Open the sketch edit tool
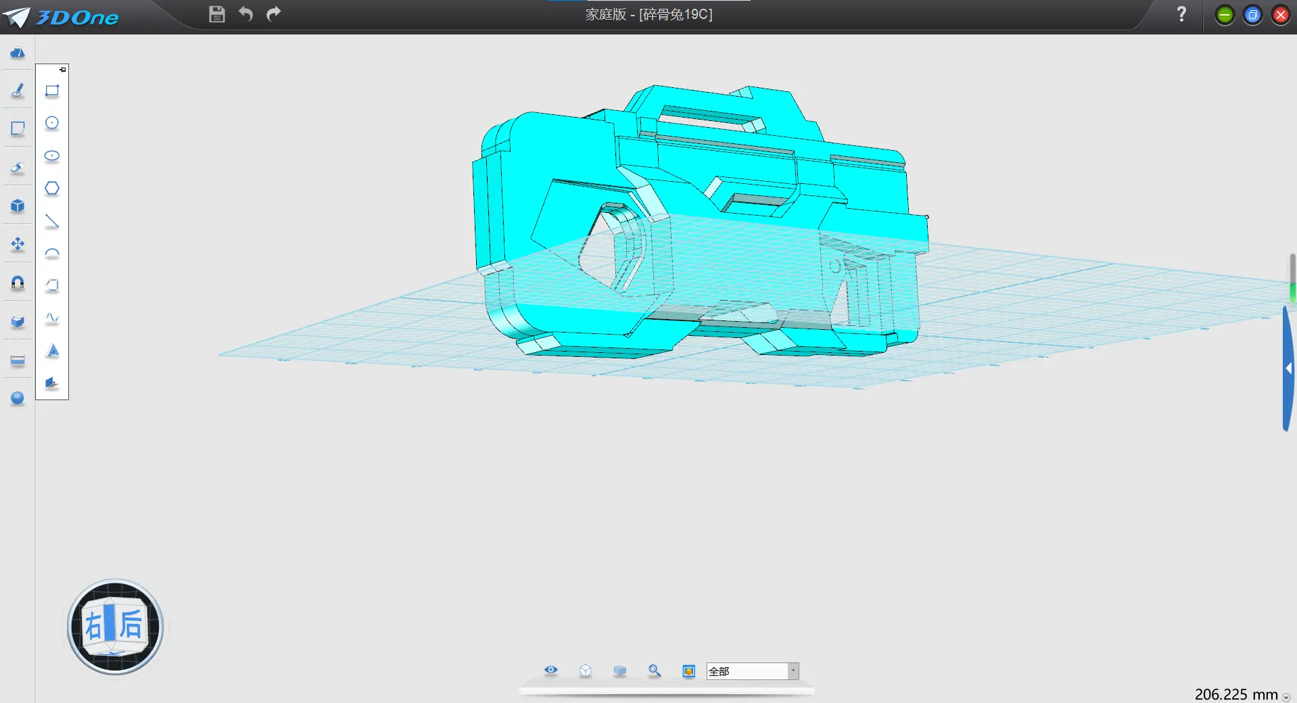The width and height of the screenshot is (1297, 703). 18,128
